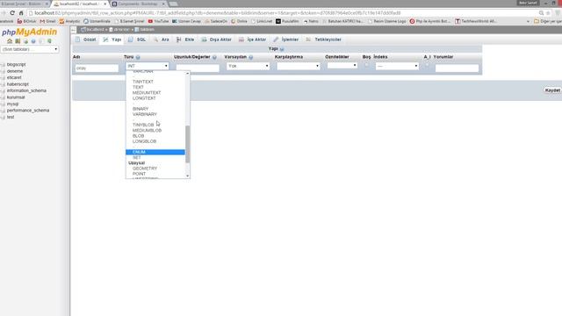Reload the page with browser refresh icon
The width and height of the screenshot is (562, 316).
click(x=12, y=13)
